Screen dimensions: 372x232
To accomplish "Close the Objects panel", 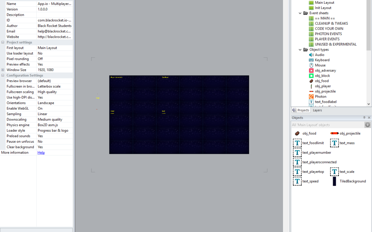I will point(369,118).
